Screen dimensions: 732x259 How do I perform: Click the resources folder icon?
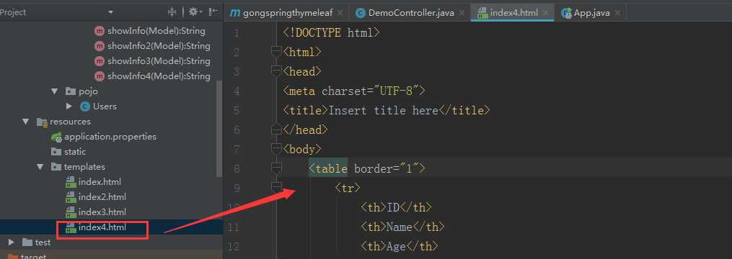[42, 122]
